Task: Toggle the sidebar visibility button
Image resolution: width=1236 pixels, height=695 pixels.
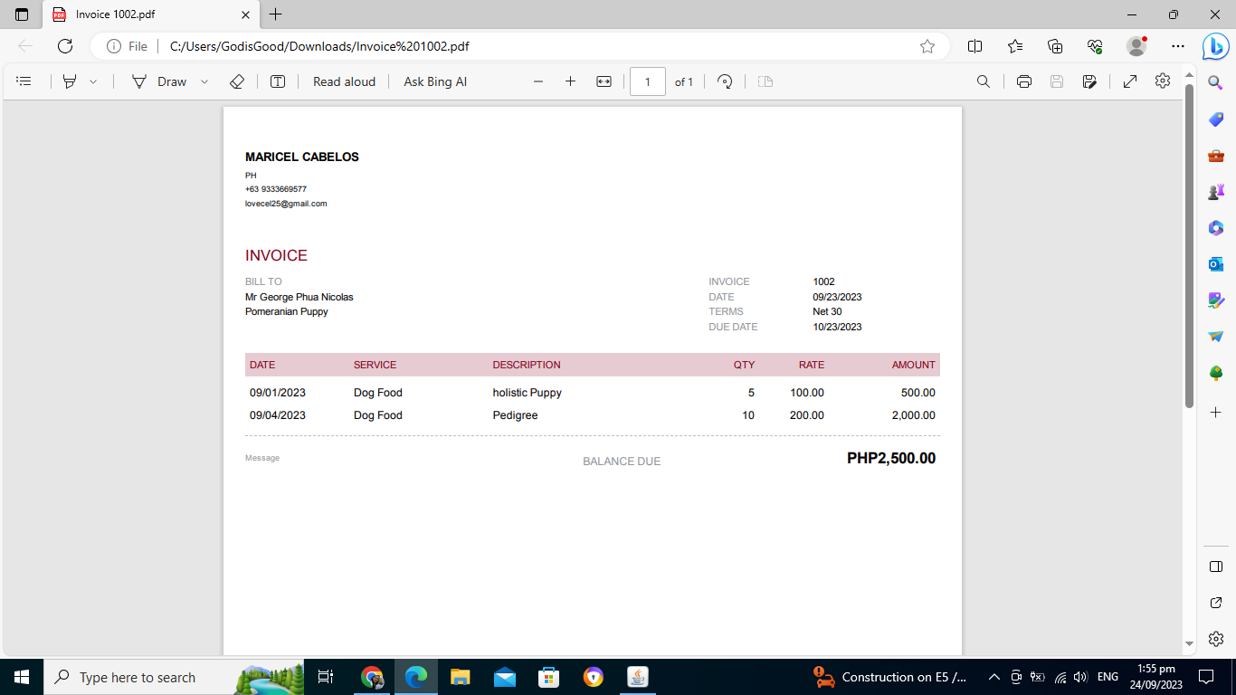Action: pos(1216,566)
